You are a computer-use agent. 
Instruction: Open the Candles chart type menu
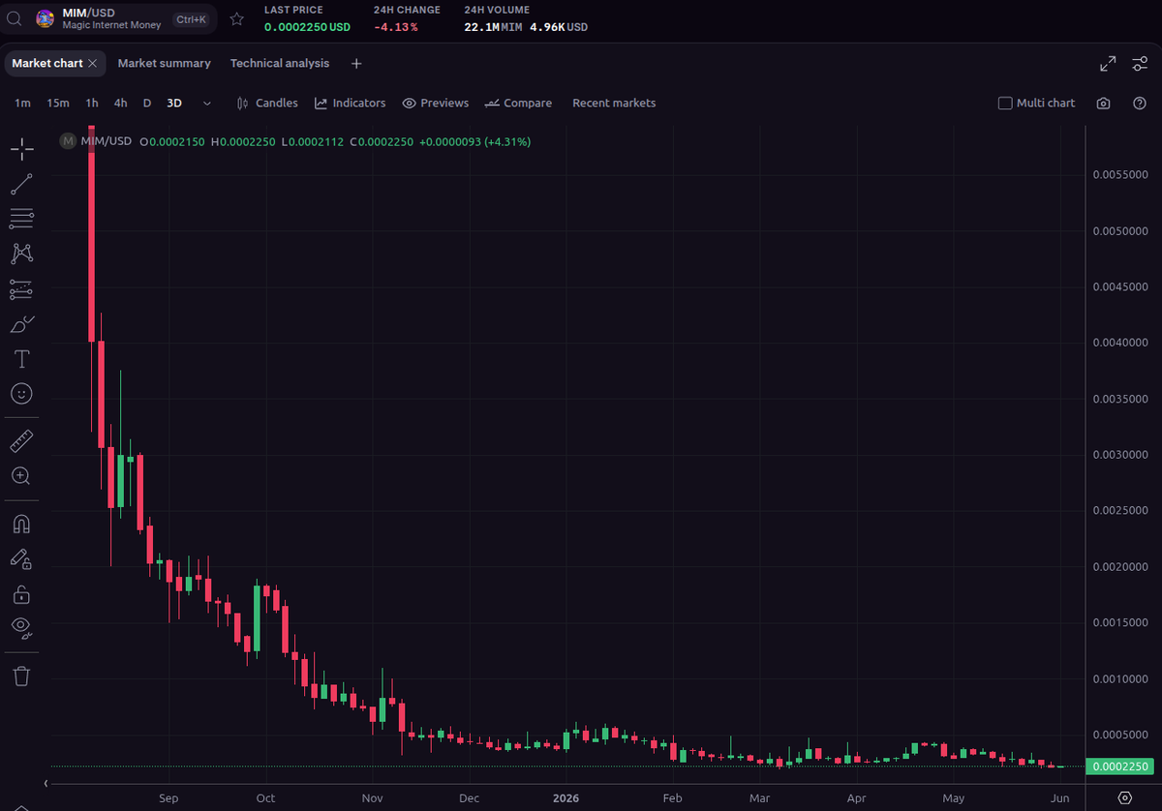tap(267, 103)
